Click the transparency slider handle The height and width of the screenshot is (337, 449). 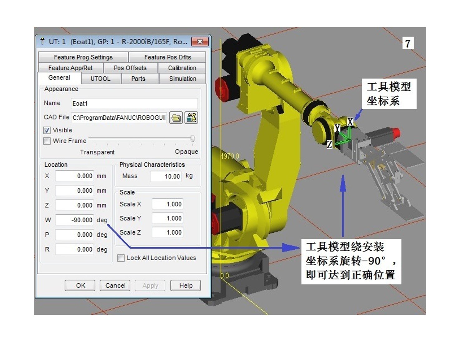click(193, 139)
